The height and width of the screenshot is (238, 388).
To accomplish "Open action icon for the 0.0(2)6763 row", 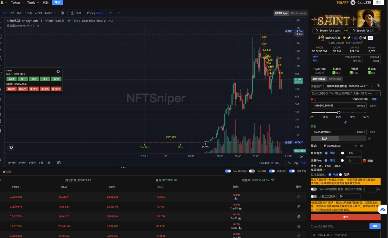I will point(299,197).
